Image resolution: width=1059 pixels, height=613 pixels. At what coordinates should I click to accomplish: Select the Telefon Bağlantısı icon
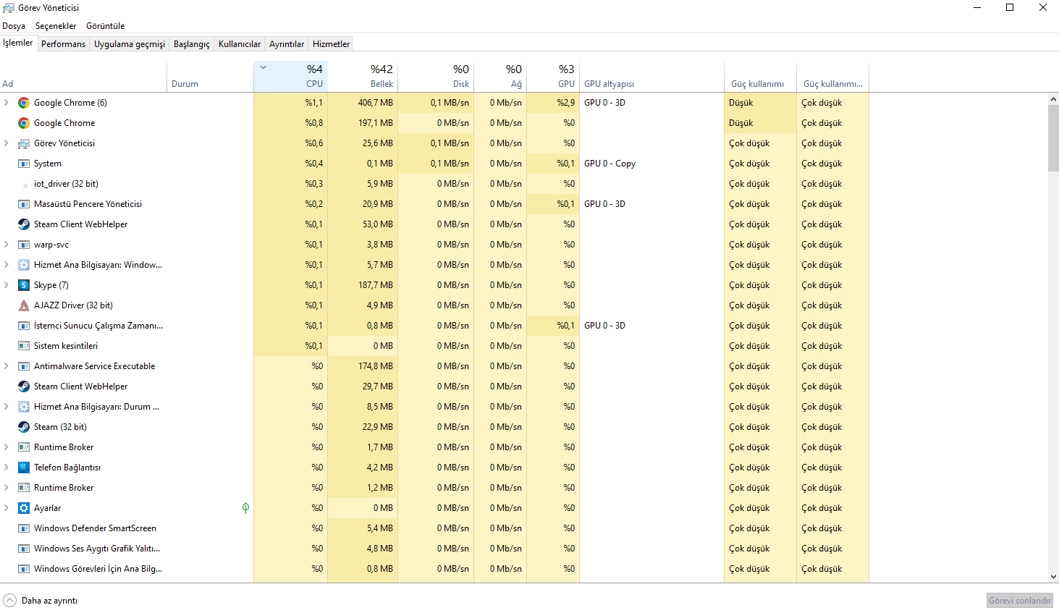[24, 468]
